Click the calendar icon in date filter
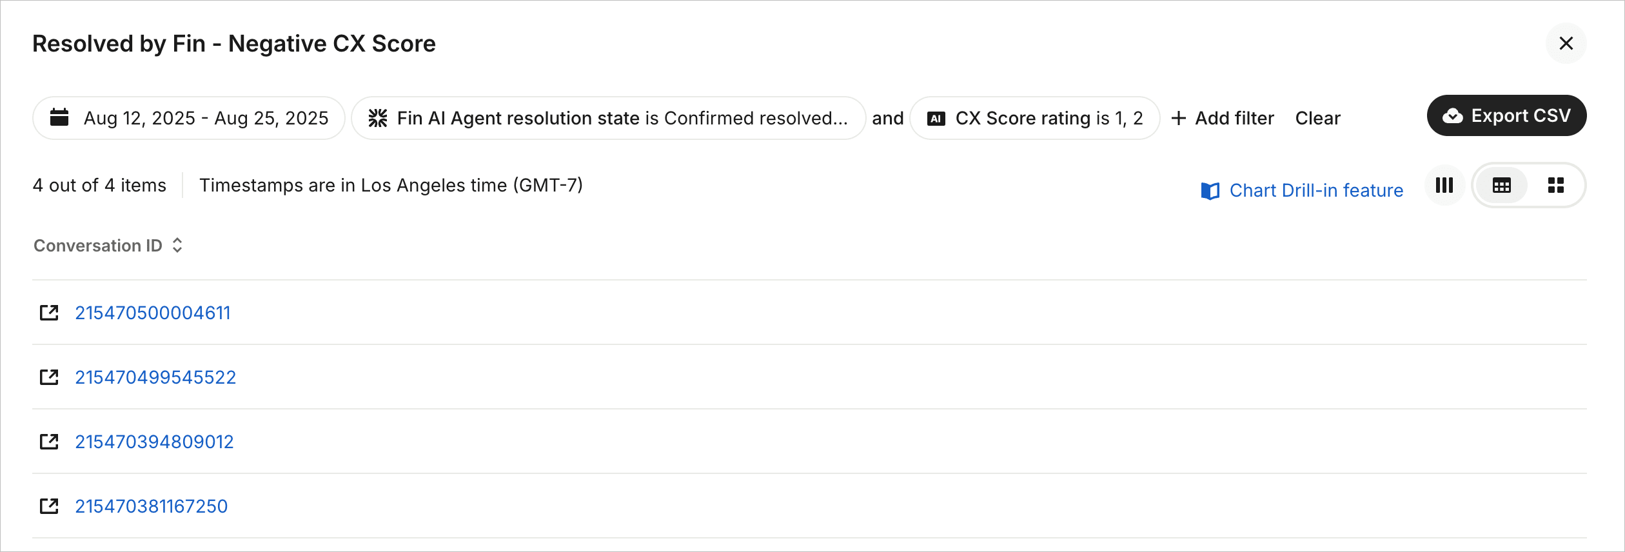Viewport: 1625px width, 552px height. coord(59,118)
